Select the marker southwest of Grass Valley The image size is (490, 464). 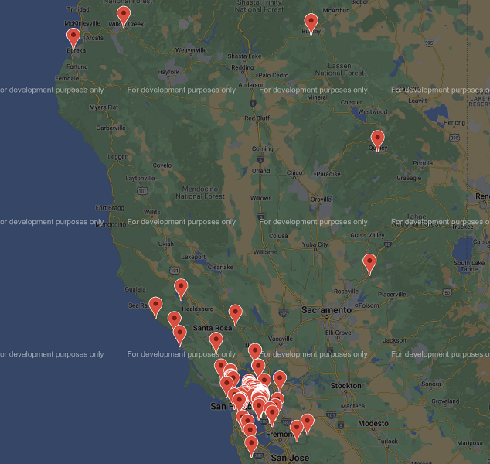point(369,264)
